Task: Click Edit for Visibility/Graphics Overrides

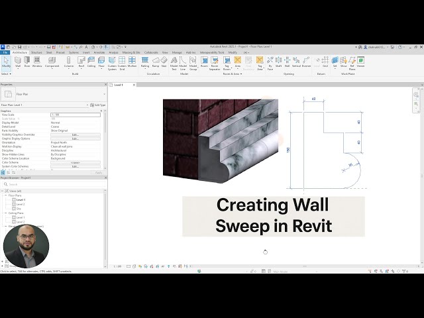Action: coord(76,134)
